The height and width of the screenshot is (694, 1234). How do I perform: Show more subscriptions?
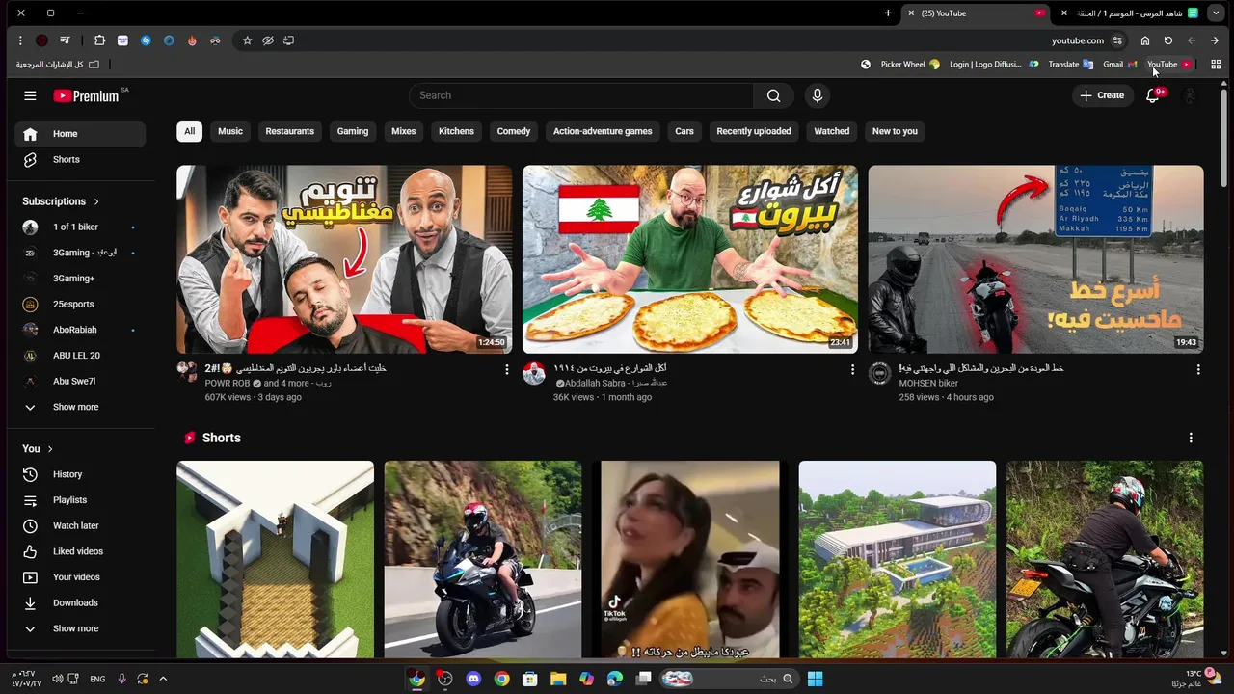tap(80, 407)
